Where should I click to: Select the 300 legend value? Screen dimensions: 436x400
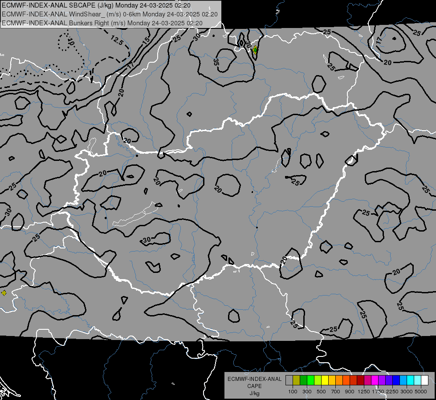coord(307,392)
